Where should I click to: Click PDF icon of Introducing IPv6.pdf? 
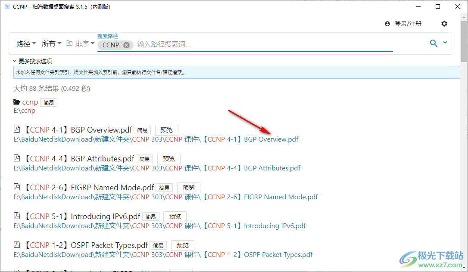point(17,216)
